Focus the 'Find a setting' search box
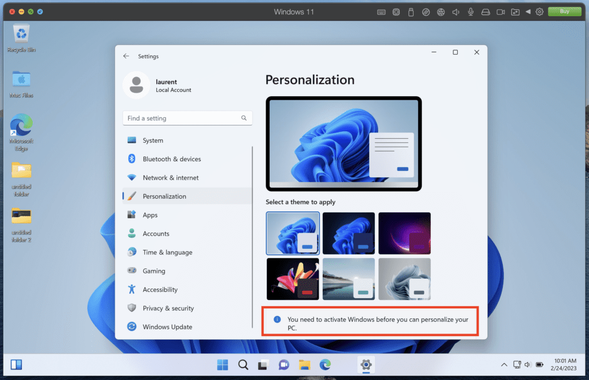The width and height of the screenshot is (589, 380). 188,118
